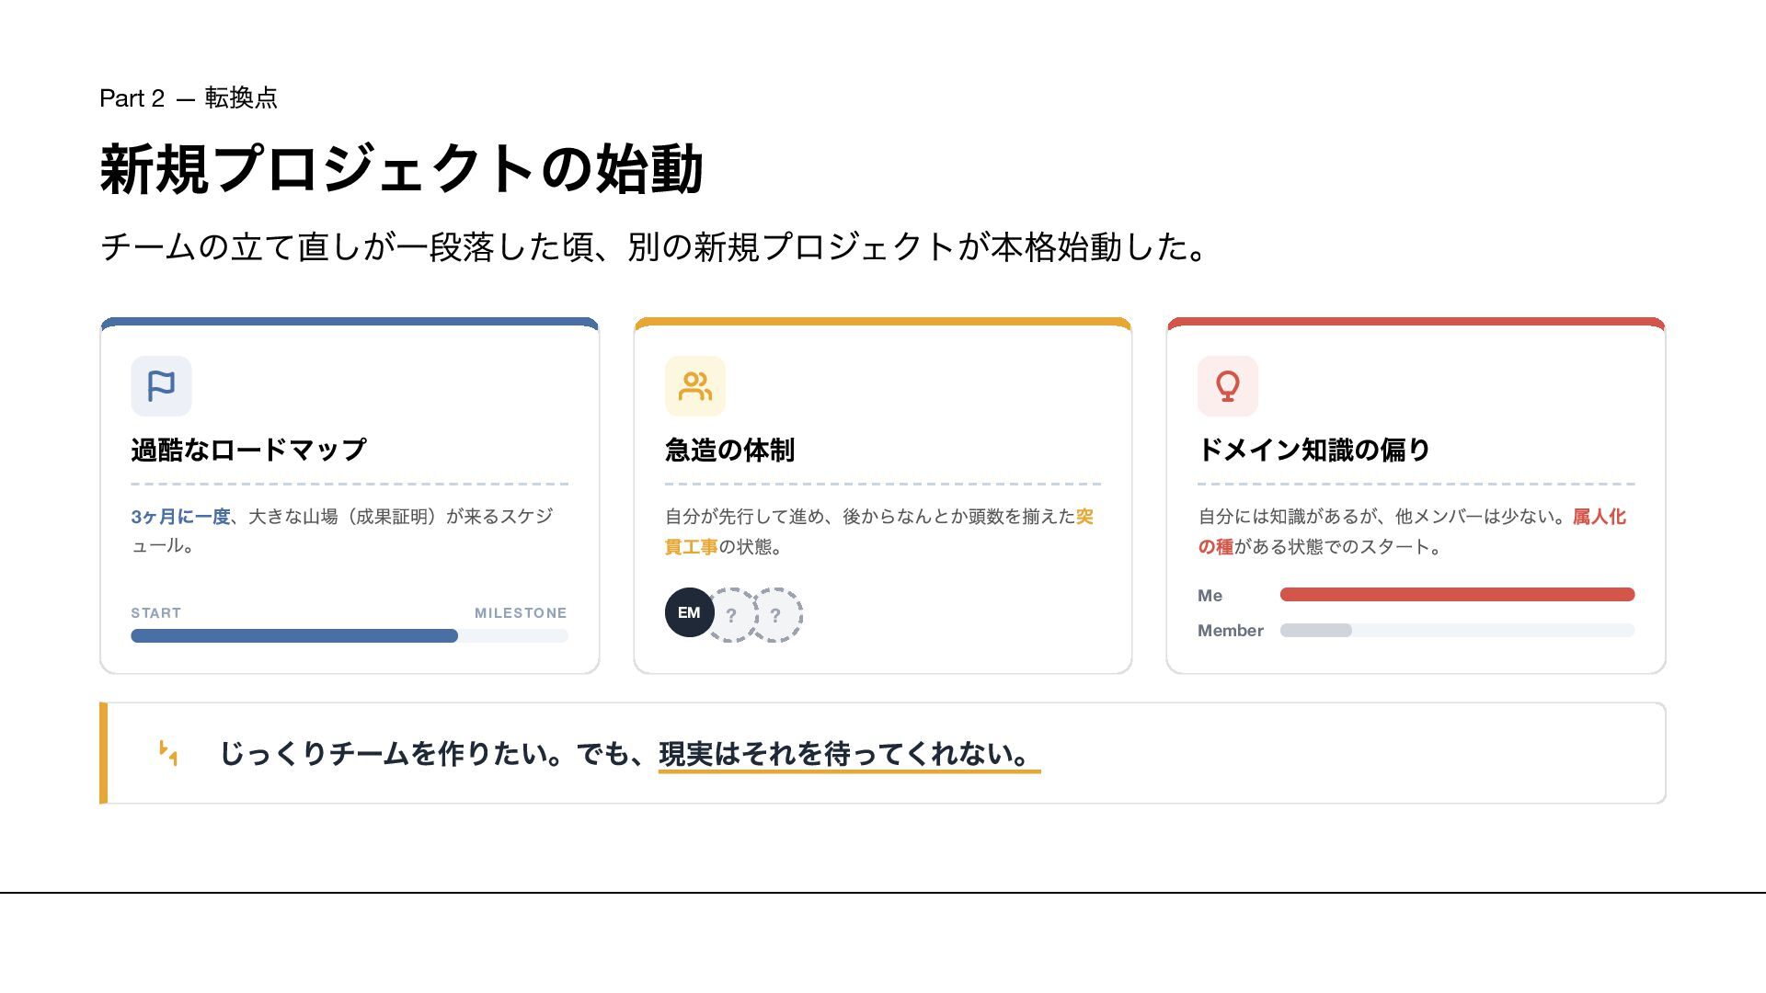Click the red Me knowledge bar
Screen dimensions: 1766x993
1457,595
